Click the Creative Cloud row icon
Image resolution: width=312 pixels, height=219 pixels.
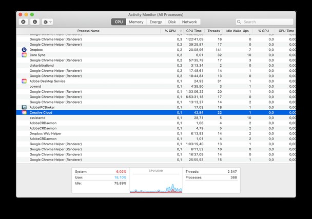coord(24,113)
